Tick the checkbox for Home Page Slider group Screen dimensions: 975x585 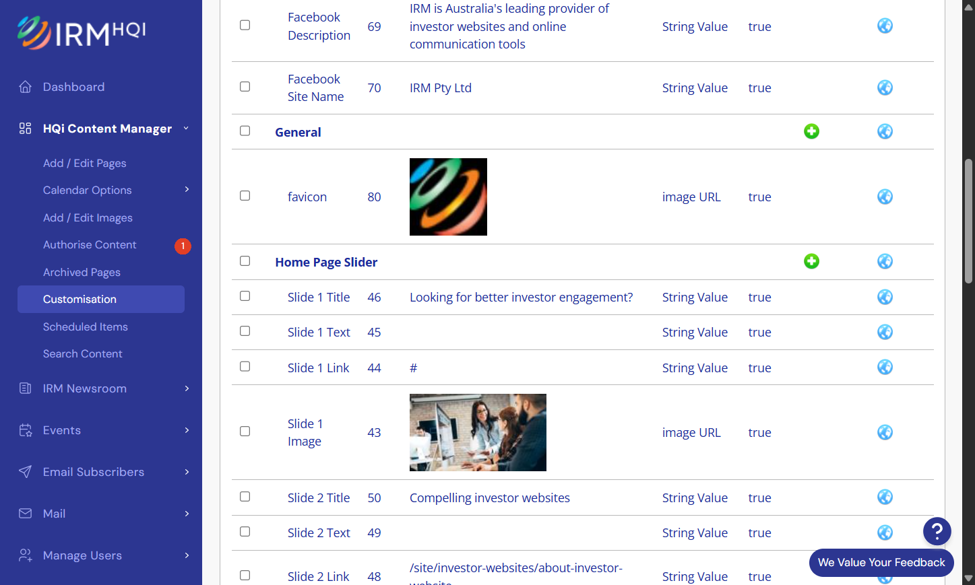pos(245,261)
